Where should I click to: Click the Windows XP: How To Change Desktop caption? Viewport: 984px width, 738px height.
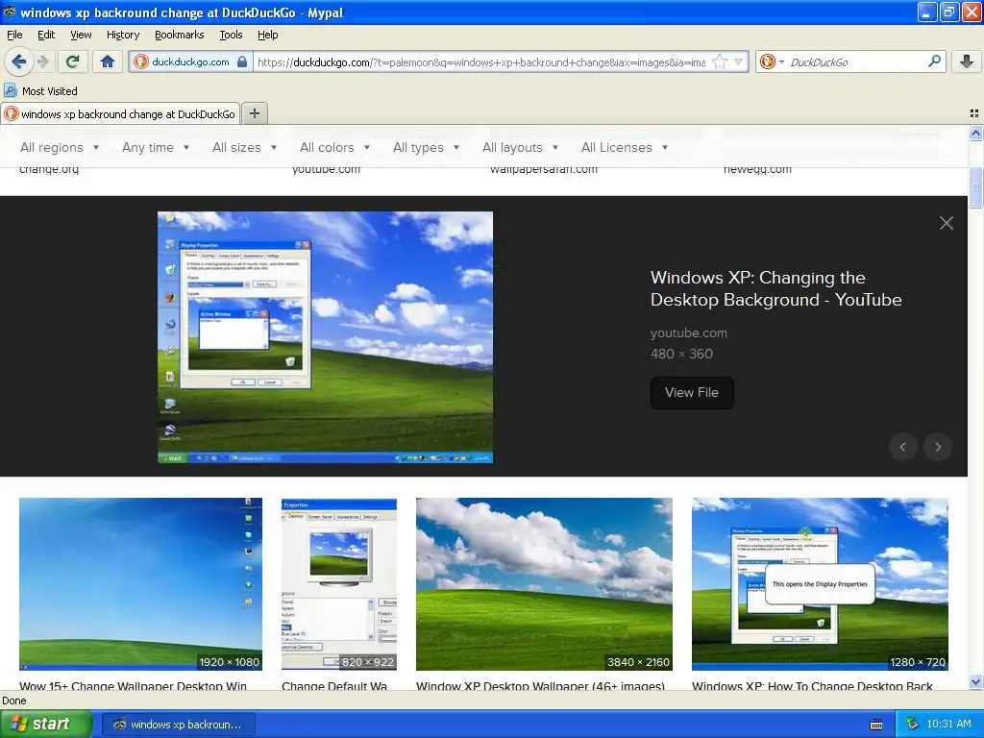(x=812, y=686)
